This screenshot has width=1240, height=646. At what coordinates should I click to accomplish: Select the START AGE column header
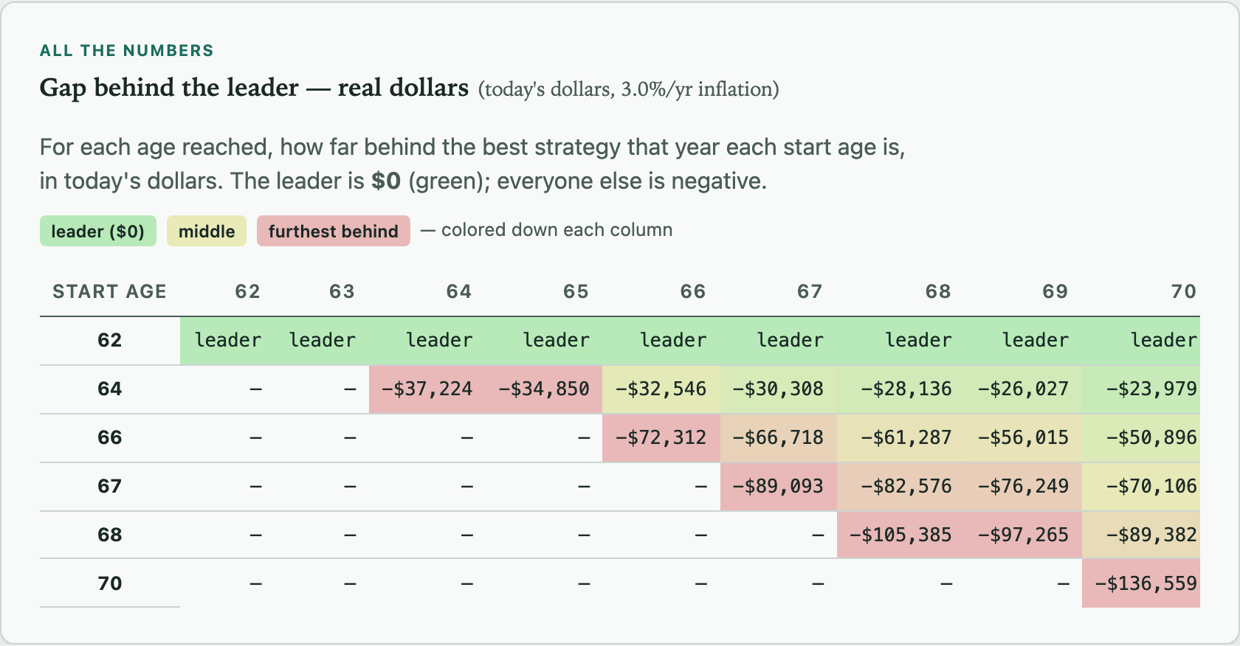(110, 291)
